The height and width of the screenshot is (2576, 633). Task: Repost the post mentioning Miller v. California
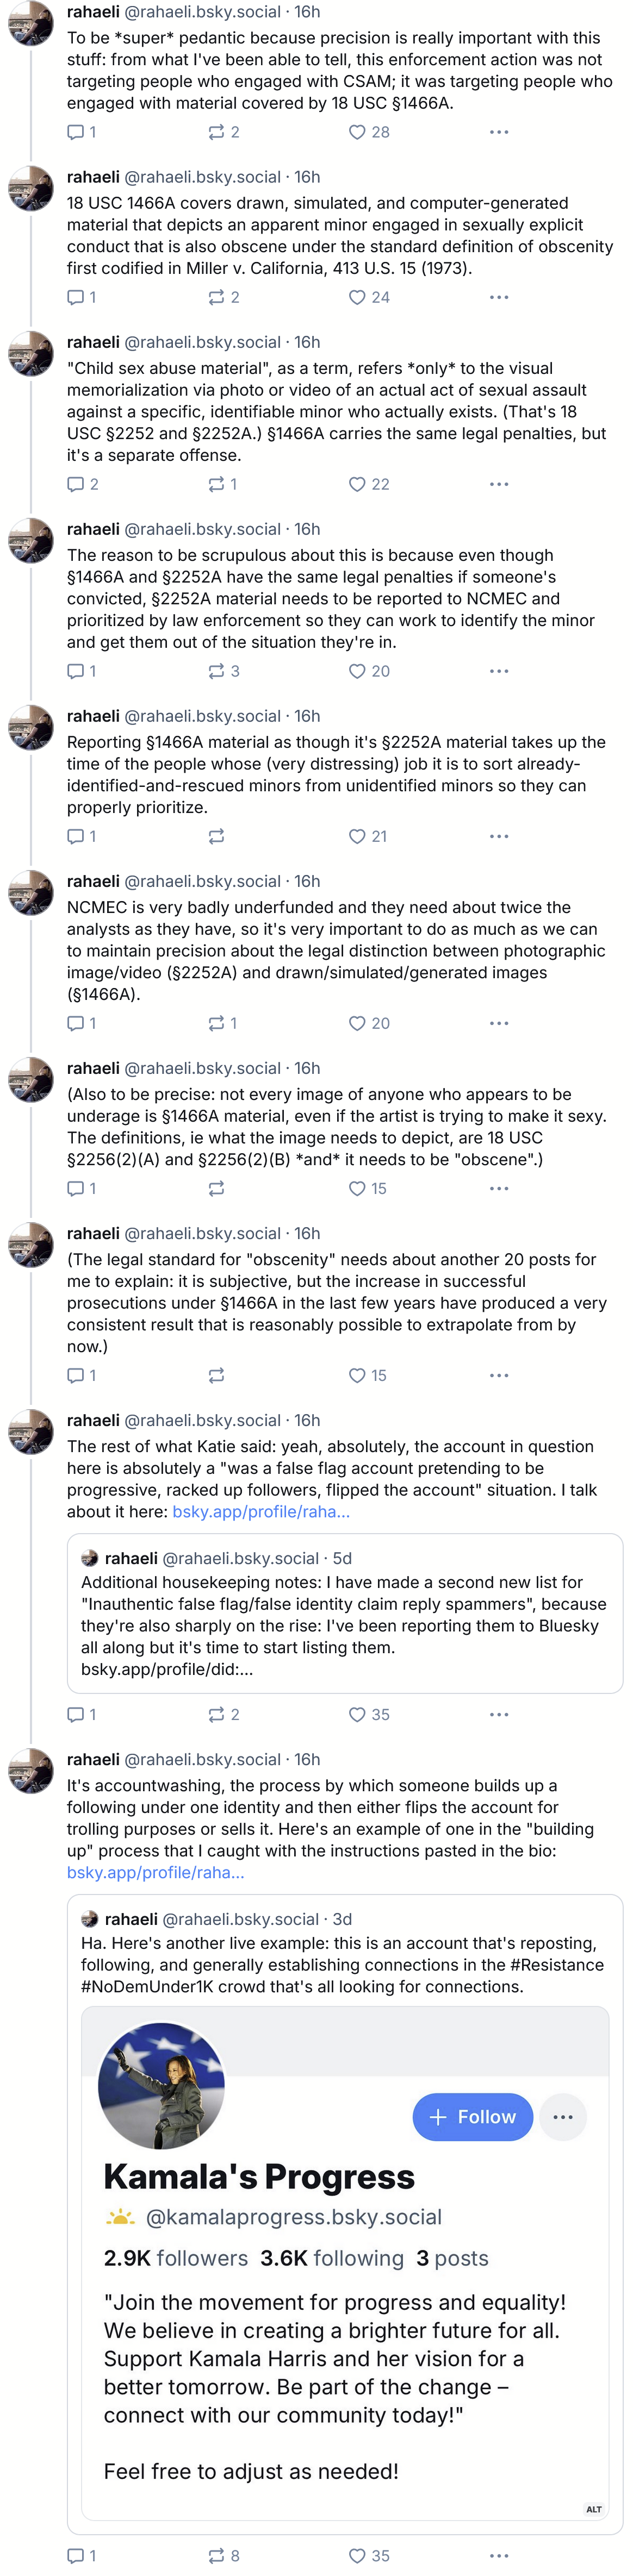tap(216, 297)
